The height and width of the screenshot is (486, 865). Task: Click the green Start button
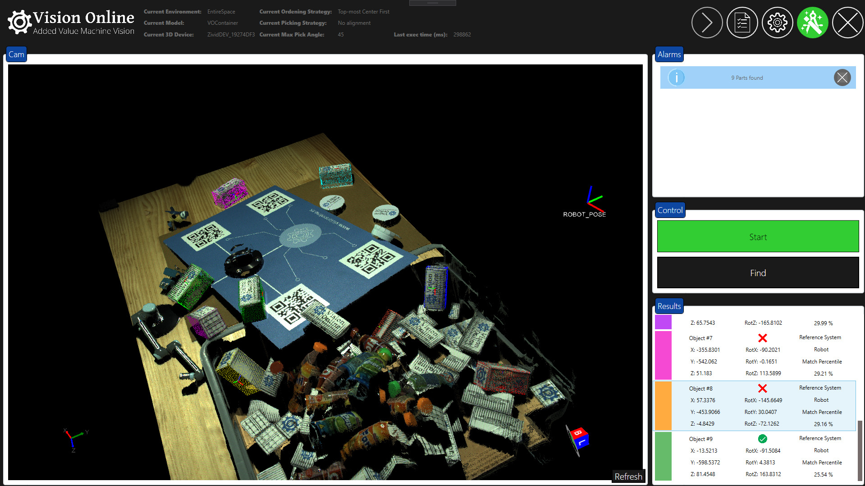[x=758, y=236]
